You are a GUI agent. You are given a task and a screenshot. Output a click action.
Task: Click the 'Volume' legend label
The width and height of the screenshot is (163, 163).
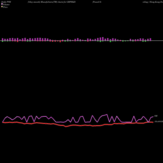click(6, 5)
